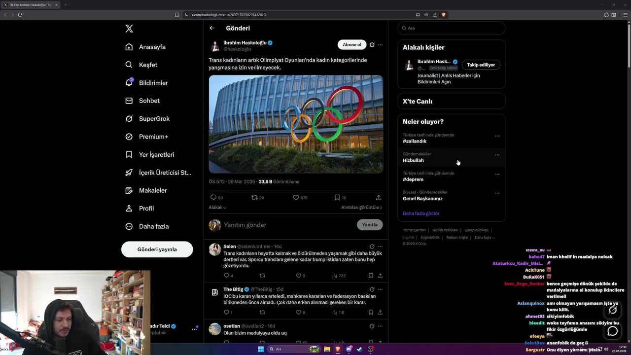
Task: Click the Yanıtla button
Action: click(x=370, y=224)
